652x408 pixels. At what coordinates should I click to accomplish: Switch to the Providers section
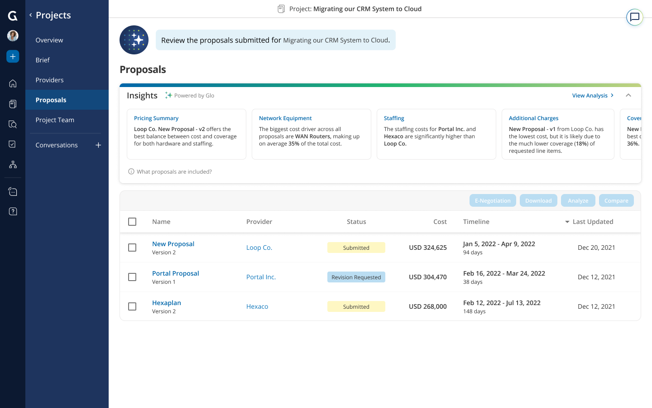click(49, 80)
